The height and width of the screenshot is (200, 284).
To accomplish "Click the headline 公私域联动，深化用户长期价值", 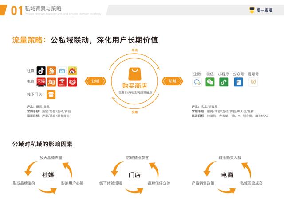I will click(104, 40).
